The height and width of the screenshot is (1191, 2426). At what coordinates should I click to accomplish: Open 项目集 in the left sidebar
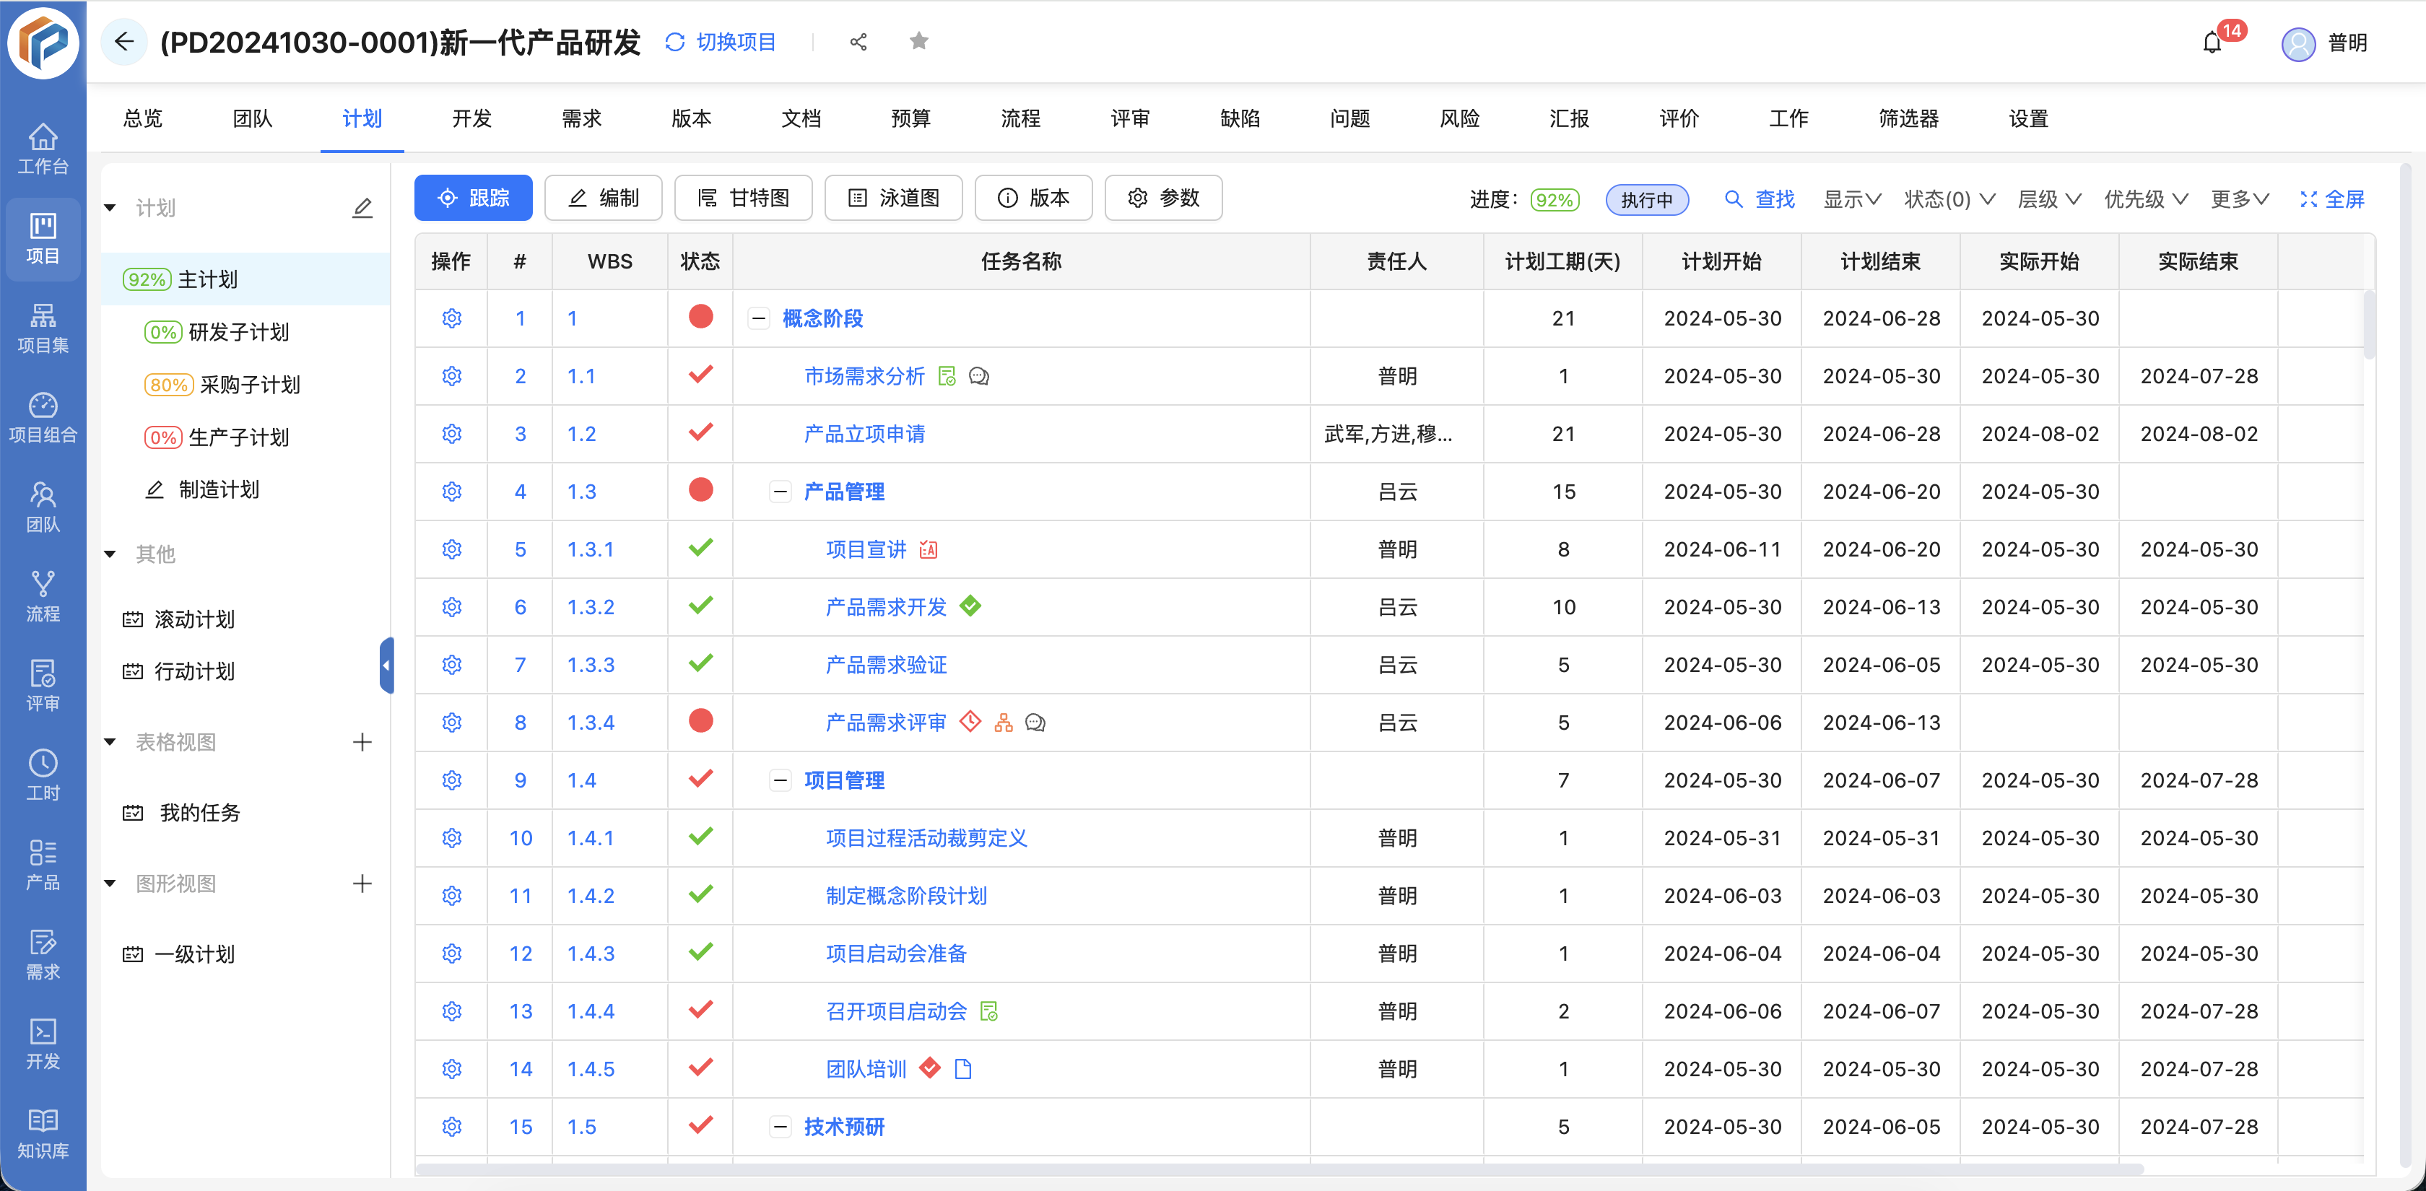tap(43, 328)
